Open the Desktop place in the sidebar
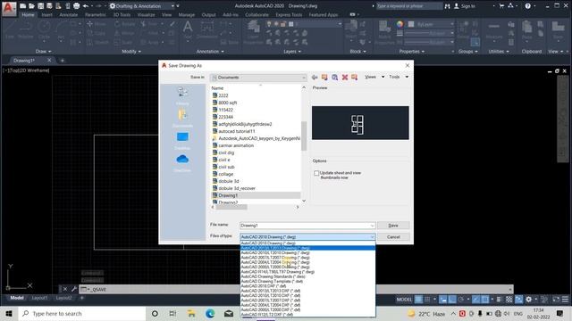 [x=182, y=141]
